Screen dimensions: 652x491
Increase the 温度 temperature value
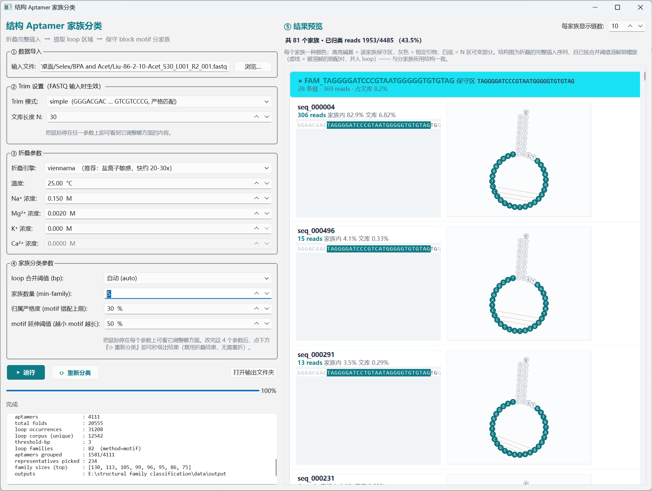tap(257, 184)
